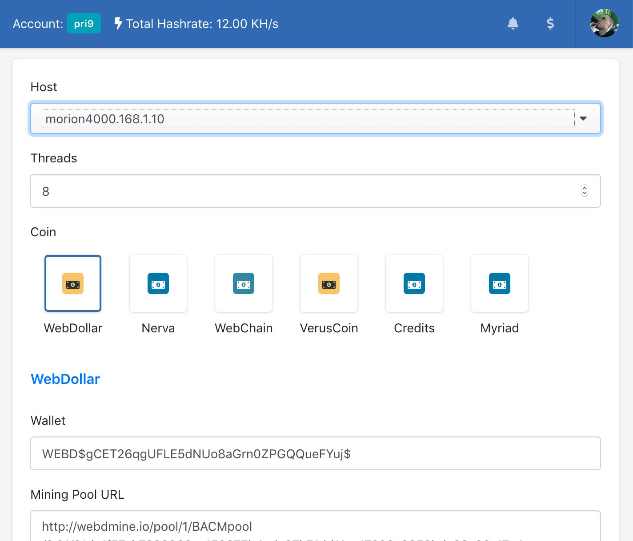Click the Total Hashrate: 12.00 KH/s text
The height and width of the screenshot is (541, 633).
202,24
